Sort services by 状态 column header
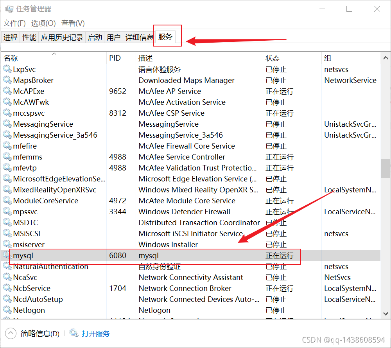 [x=292, y=58]
